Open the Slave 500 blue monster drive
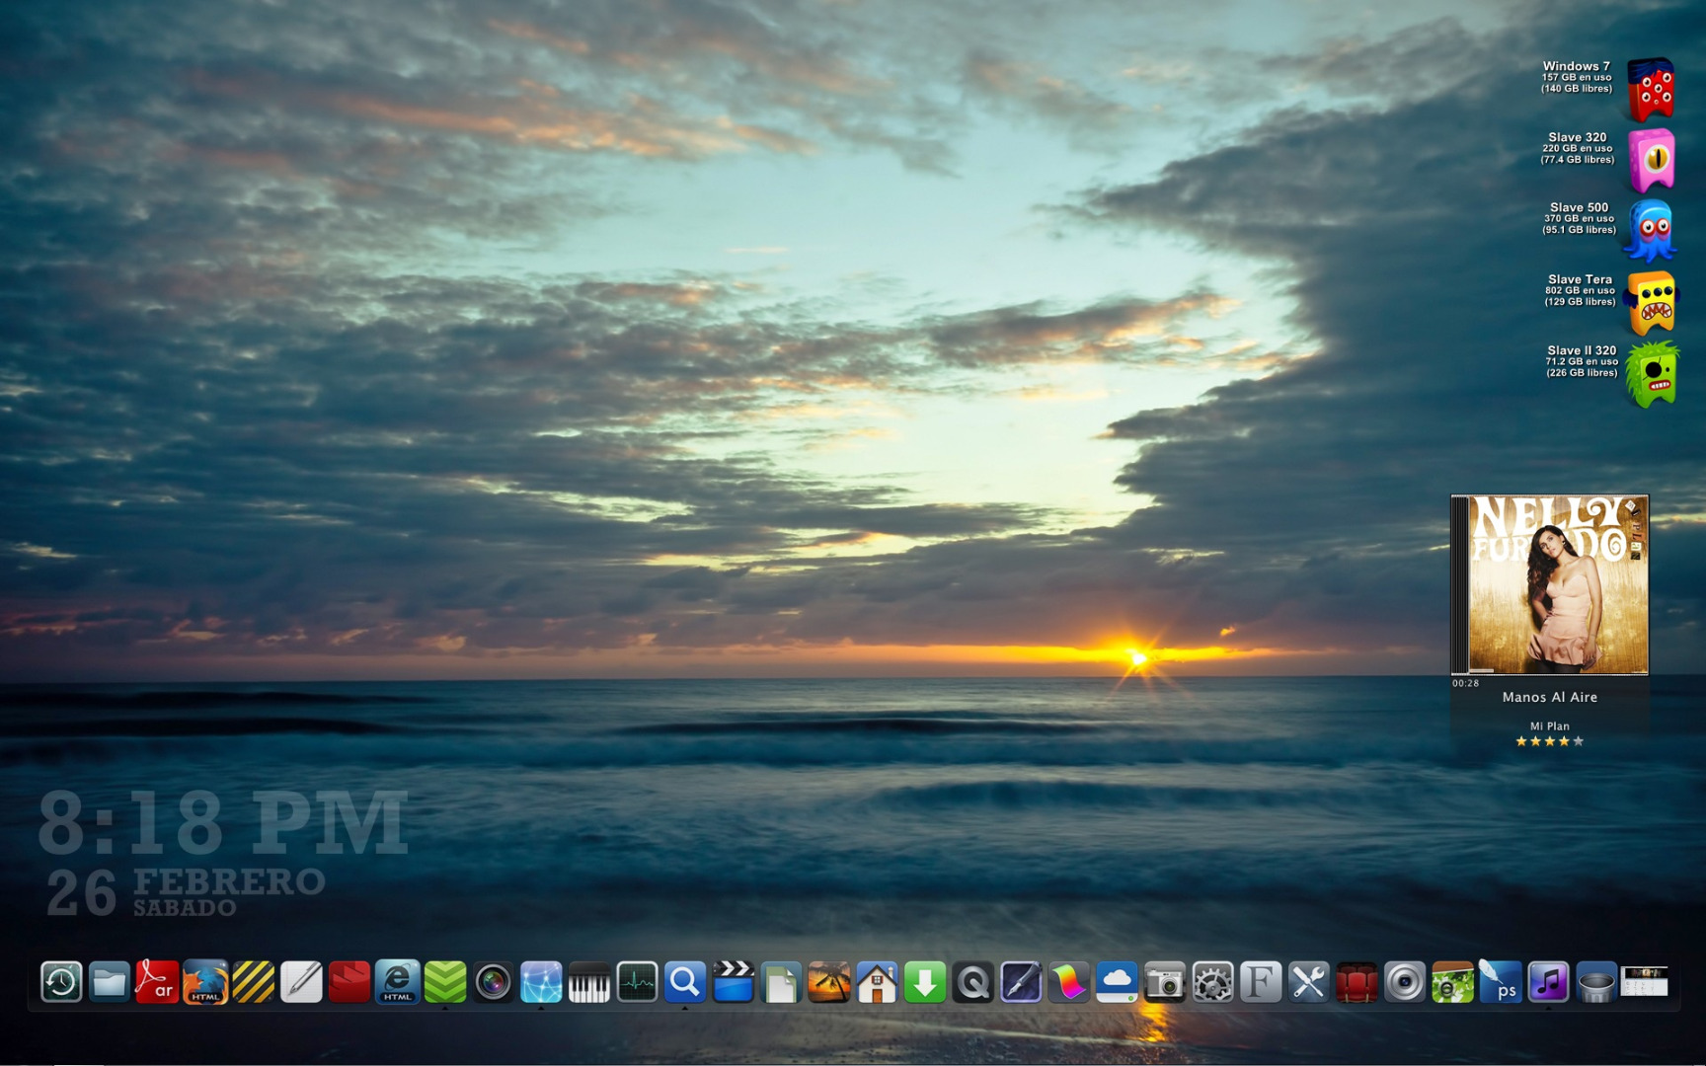Viewport: 1706px width, 1066px height. (1651, 231)
